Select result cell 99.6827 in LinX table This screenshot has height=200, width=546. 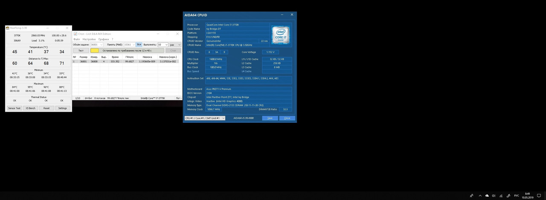(x=129, y=61)
